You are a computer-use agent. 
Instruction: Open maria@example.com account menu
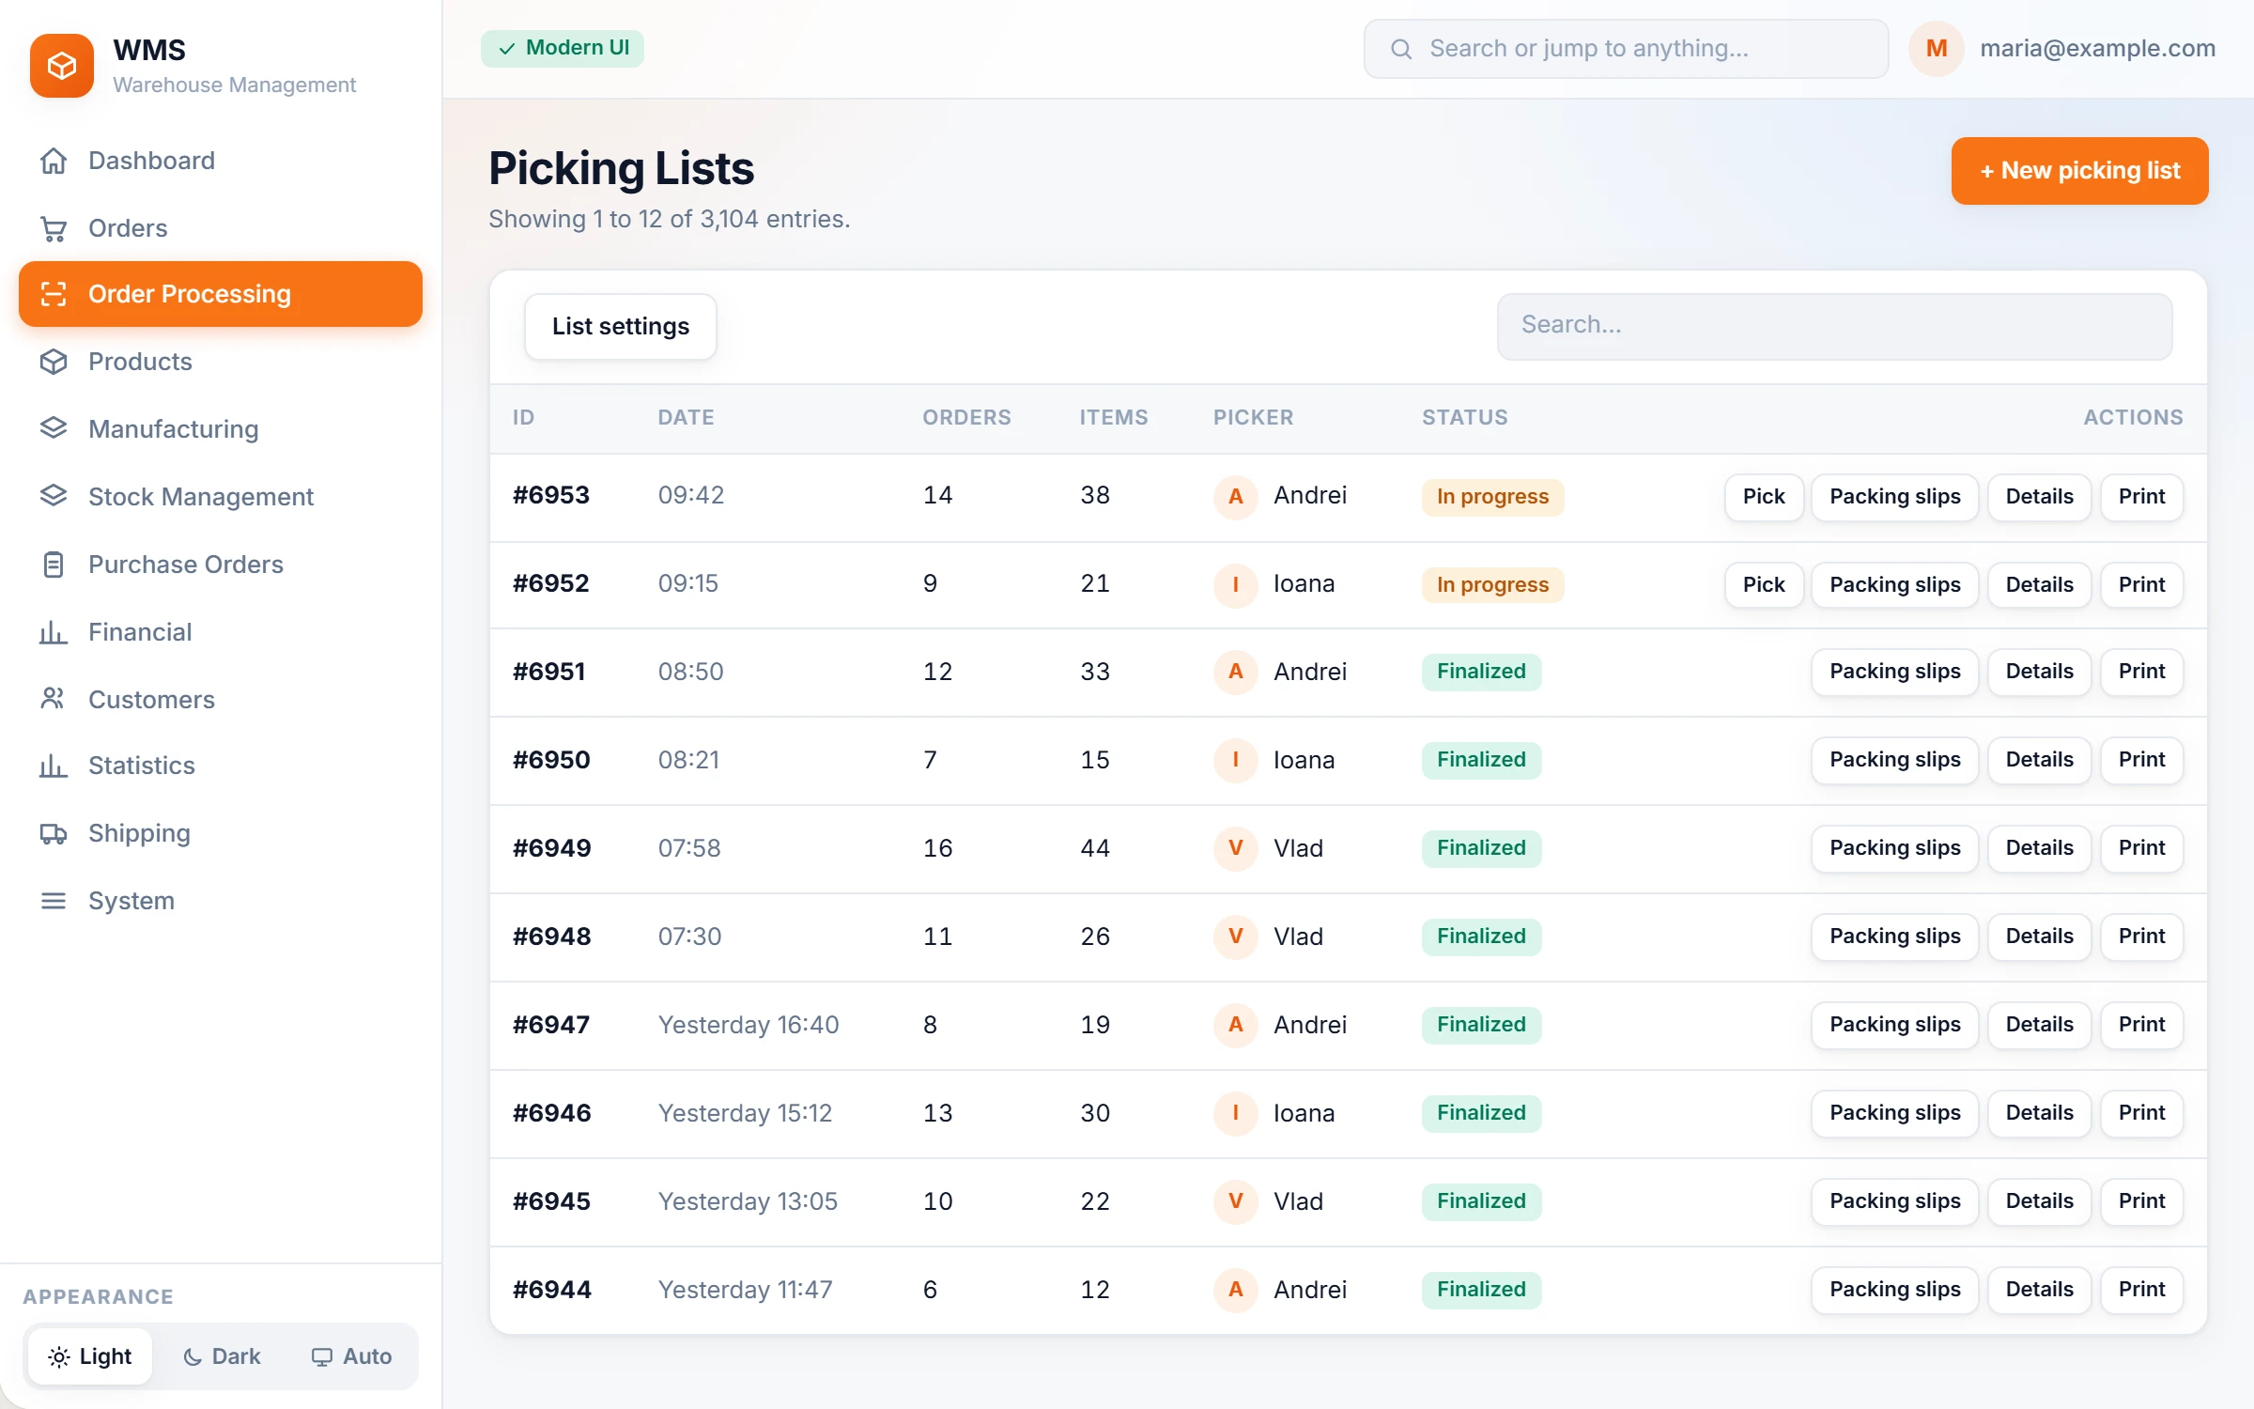[2097, 49]
